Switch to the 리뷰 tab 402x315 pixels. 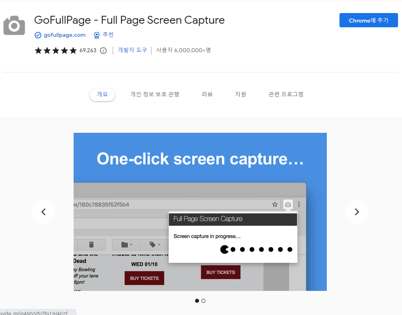(x=207, y=94)
